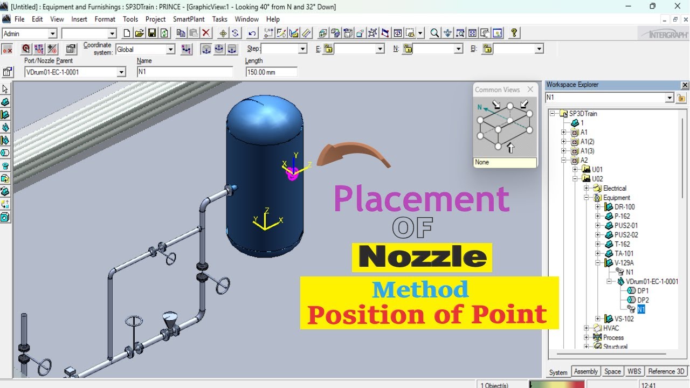This screenshot has width=690, height=388.
Task: Click the Common Views upward arrow
Action: pyautogui.click(x=511, y=148)
